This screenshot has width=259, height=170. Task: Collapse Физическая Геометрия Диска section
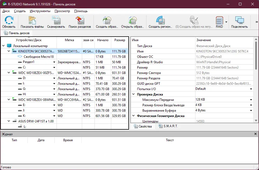[x=133, y=116]
